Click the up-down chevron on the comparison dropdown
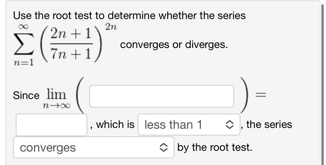The width and height of the screenshot is (326, 165). [230, 124]
